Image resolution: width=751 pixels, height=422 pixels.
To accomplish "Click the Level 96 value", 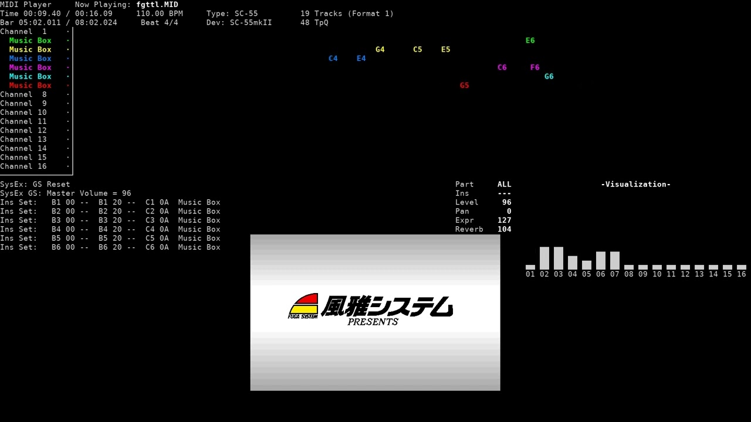I will (x=507, y=202).
